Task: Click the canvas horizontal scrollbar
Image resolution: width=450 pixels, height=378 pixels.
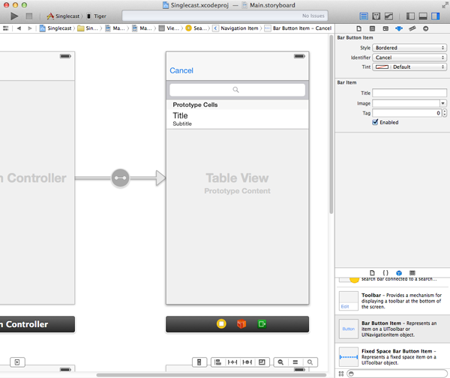Action: point(211,375)
